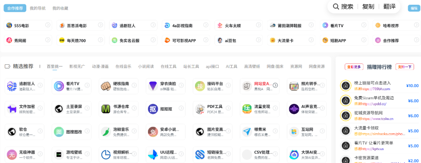Screen dimensions: 421x163
Task: Click the 大流量卡 icon
Action: pyautogui.click(x=273, y=41)
